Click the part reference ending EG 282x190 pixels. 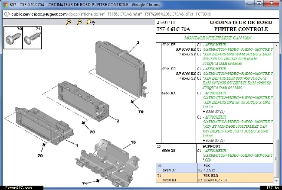click(x=168, y=69)
